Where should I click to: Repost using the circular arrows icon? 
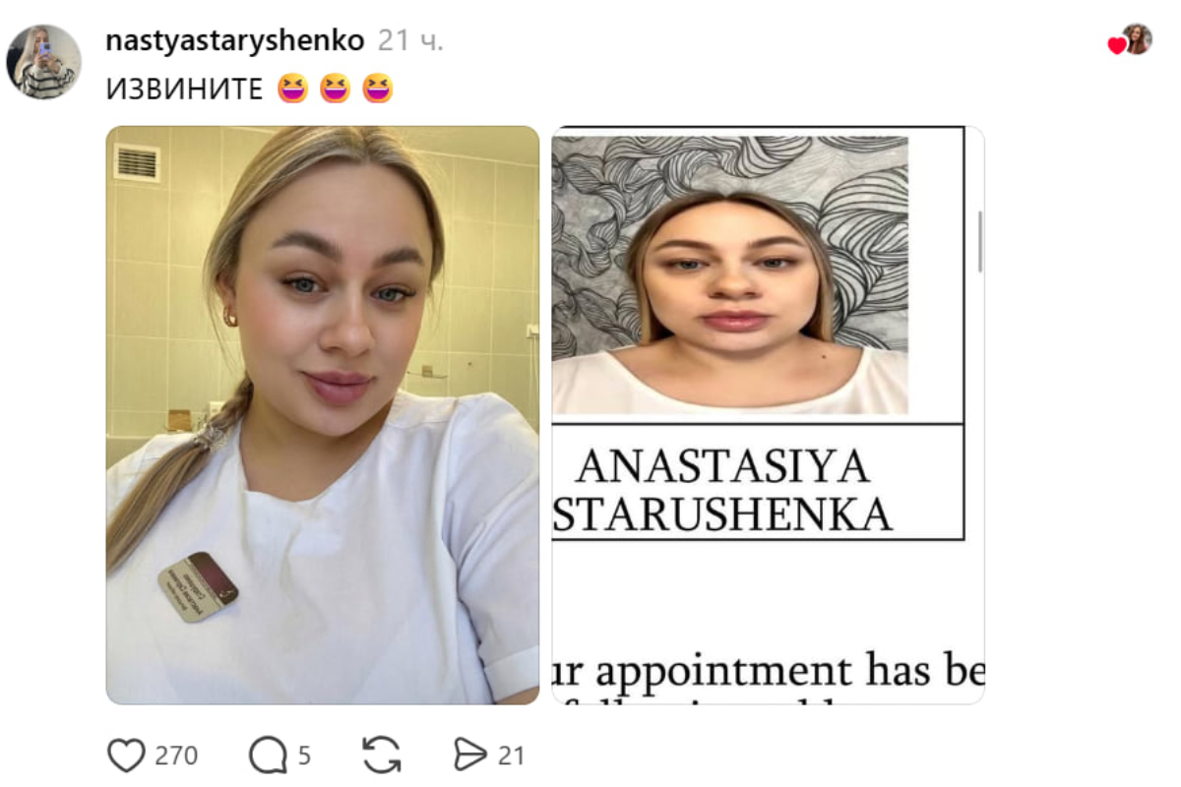tap(381, 756)
